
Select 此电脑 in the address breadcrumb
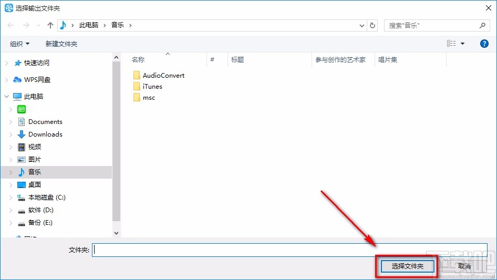[88, 25]
